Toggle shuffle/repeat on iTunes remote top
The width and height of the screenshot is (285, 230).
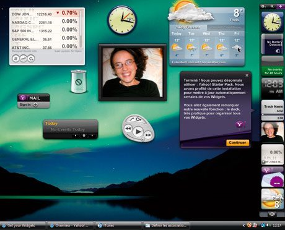pos(136,119)
